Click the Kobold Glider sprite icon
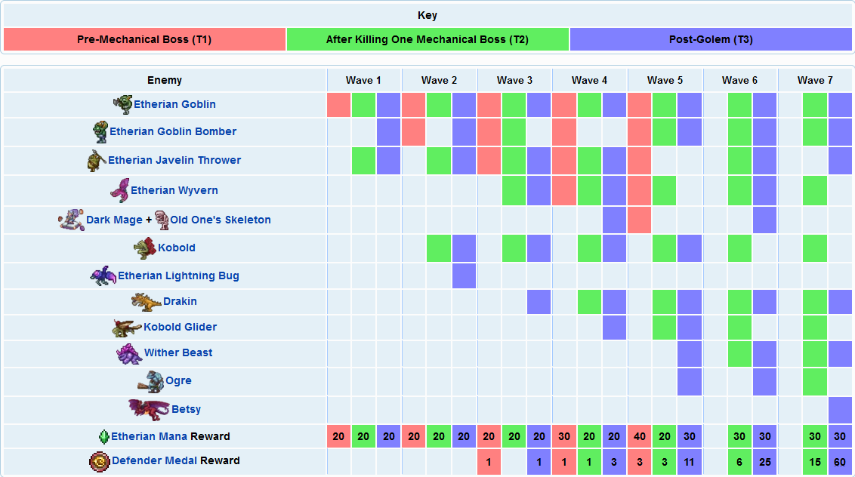Screen dimensions: 855x477 pos(127,328)
